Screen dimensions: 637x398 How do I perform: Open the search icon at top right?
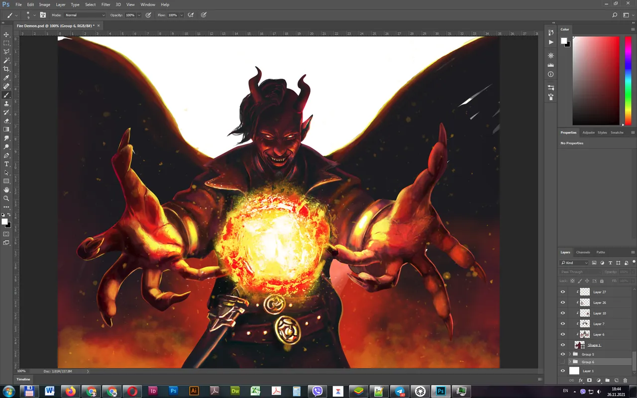[x=615, y=15]
